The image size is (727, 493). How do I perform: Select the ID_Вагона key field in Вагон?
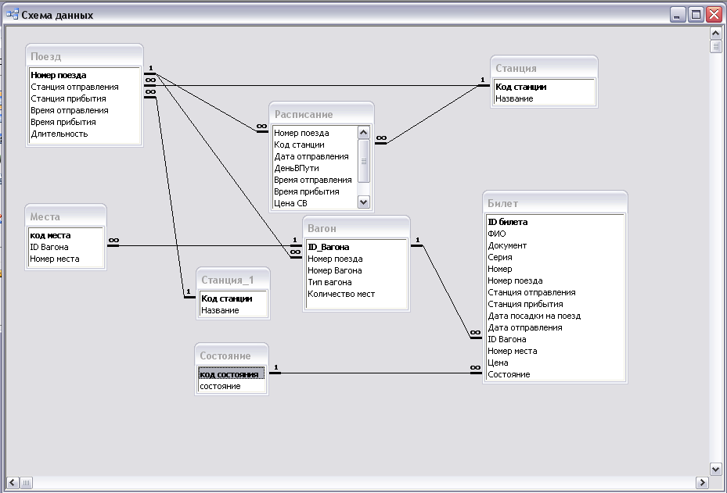click(x=356, y=247)
